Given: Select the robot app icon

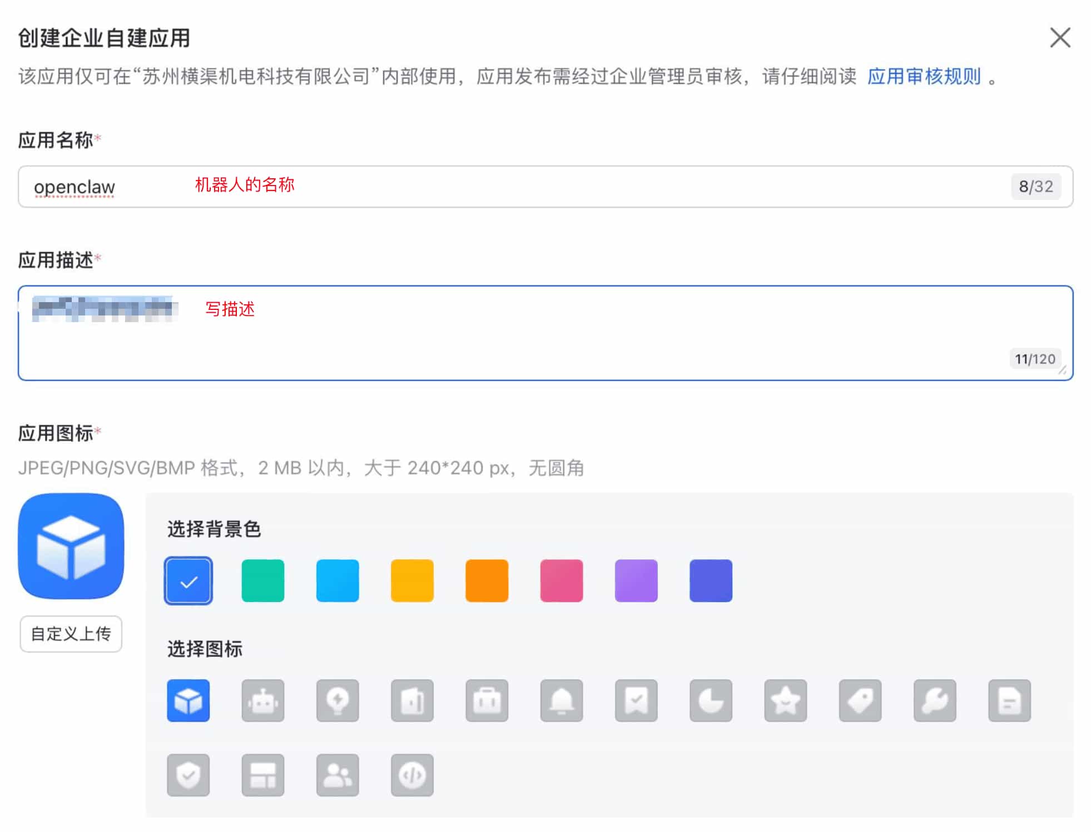Looking at the screenshot, I should click(262, 700).
